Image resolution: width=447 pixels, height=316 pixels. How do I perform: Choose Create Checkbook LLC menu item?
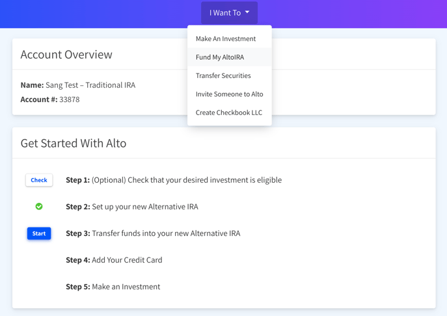pos(230,112)
